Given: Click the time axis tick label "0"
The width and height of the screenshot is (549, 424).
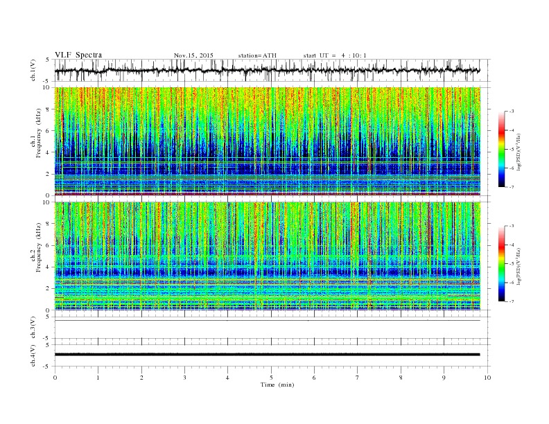Looking at the screenshot, I should click(55, 378).
